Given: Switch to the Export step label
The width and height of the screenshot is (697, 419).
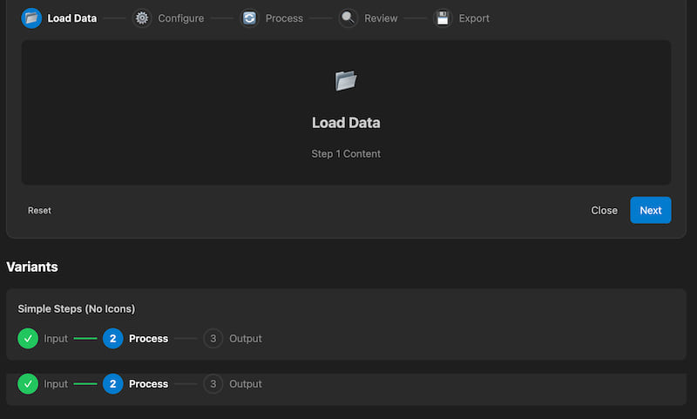Looking at the screenshot, I should [474, 18].
